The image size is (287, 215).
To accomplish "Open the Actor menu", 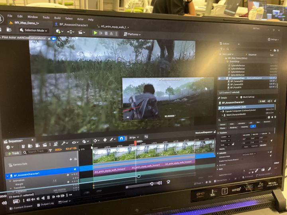I will pos(80,19).
